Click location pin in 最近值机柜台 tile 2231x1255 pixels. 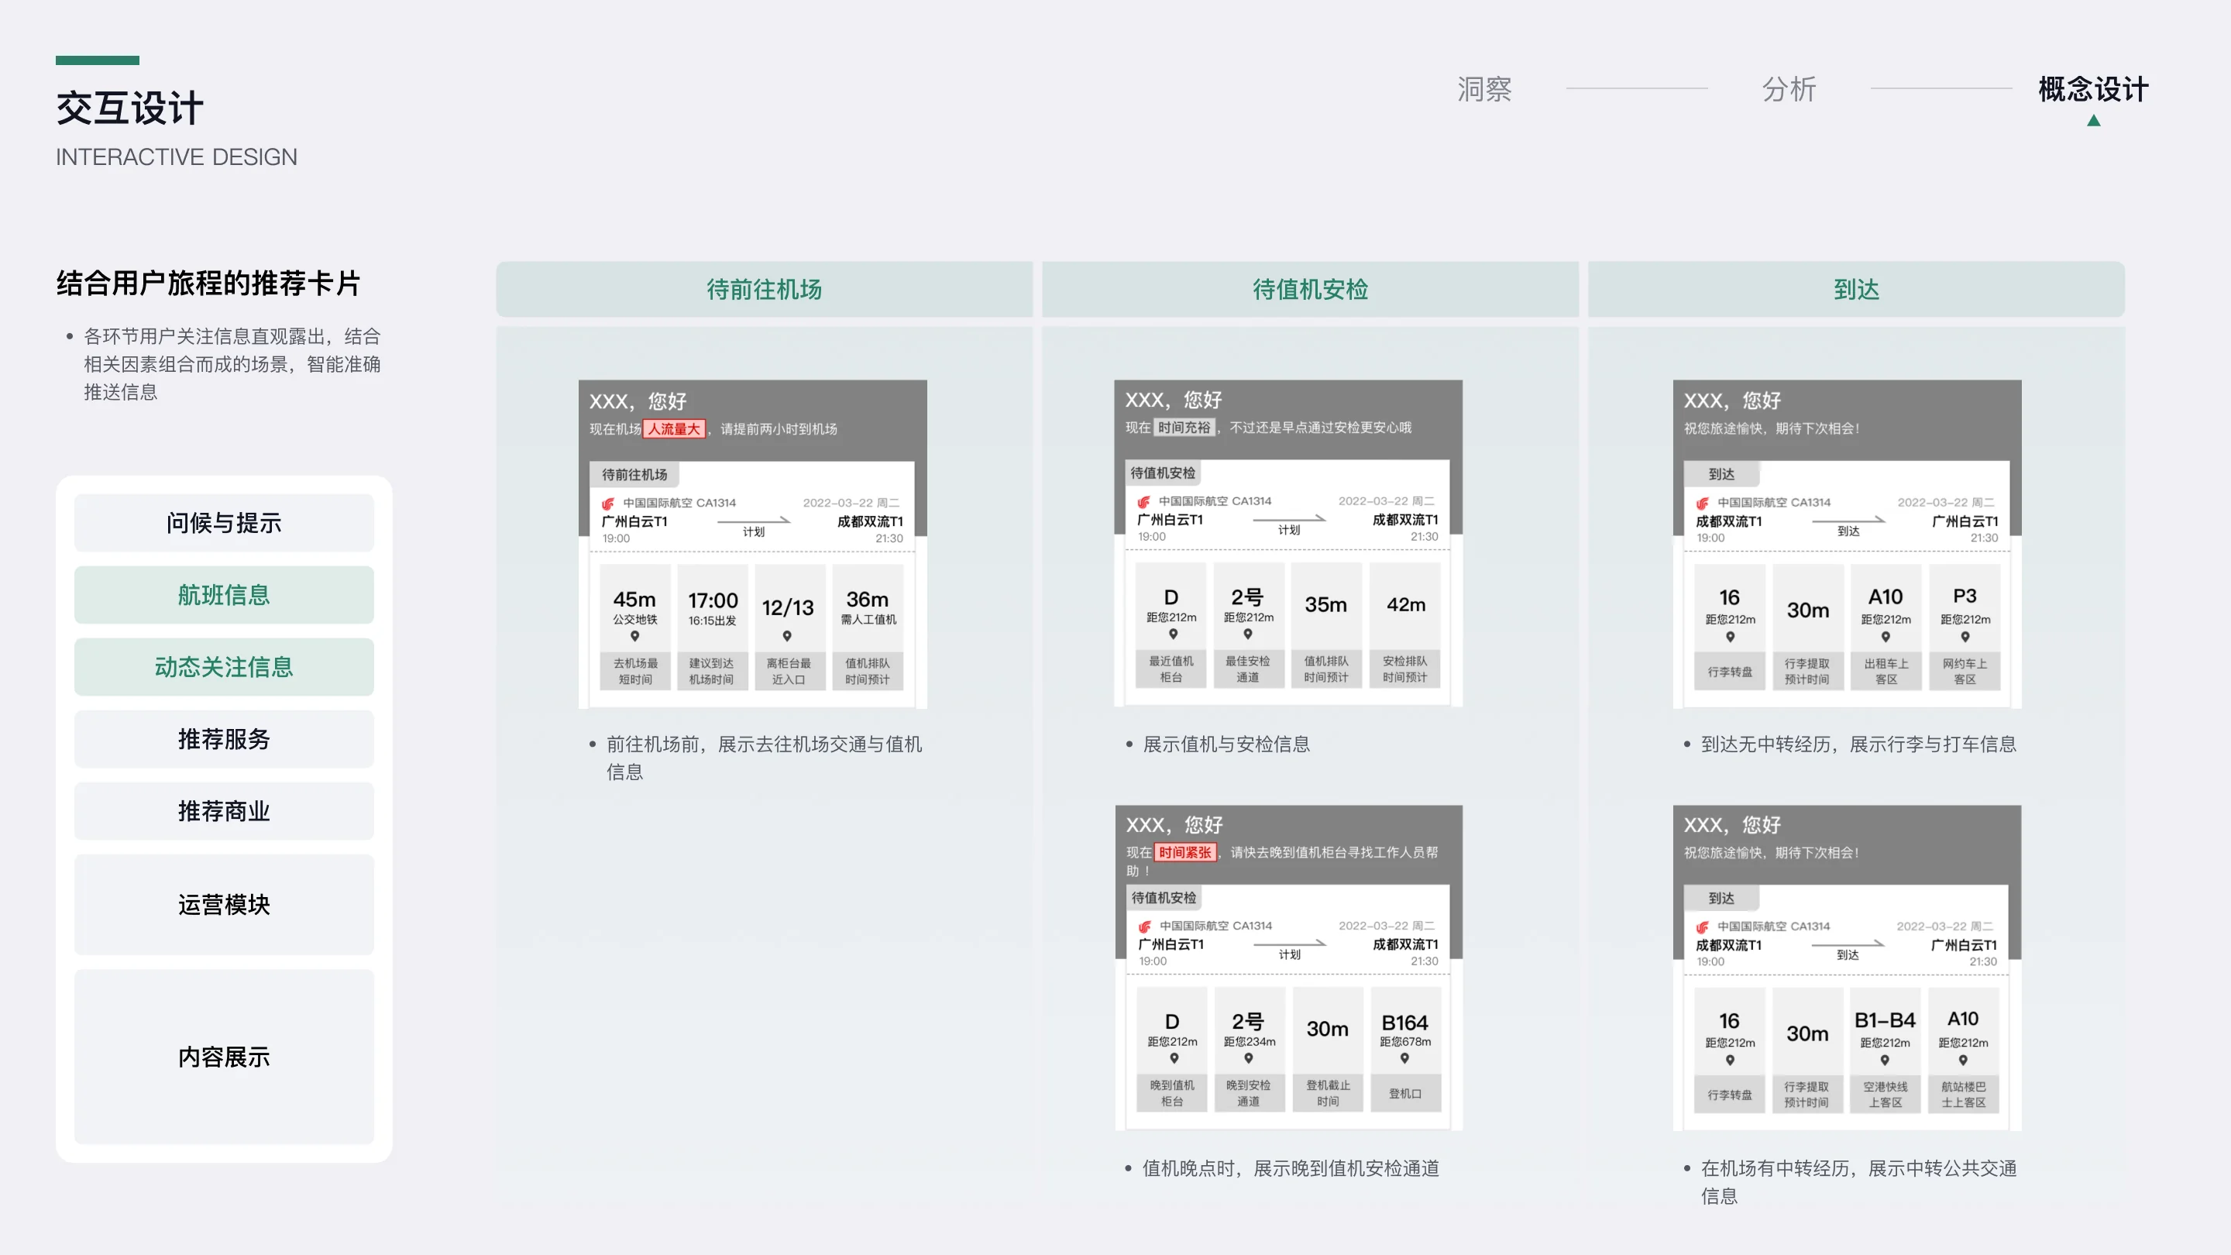(x=1173, y=635)
